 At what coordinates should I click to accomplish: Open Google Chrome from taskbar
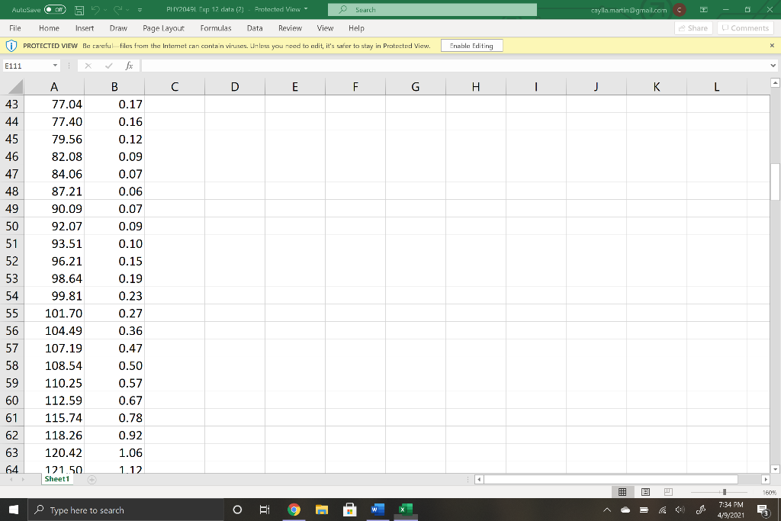pyautogui.click(x=294, y=510)
